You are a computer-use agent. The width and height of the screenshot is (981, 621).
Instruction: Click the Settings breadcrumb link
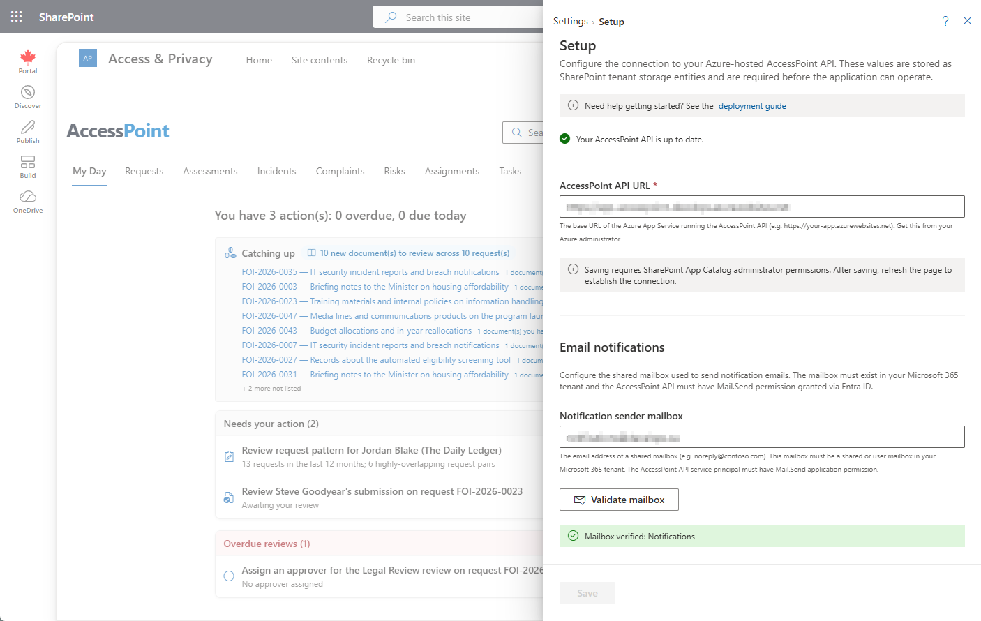pyautogui.click(x=571, y=22)
